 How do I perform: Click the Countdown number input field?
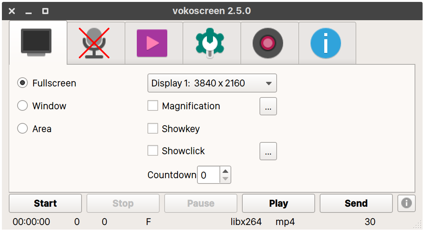pyautogui.click(x=209, y=175)
